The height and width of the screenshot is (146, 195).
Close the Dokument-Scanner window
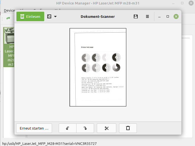pos(176,16)
